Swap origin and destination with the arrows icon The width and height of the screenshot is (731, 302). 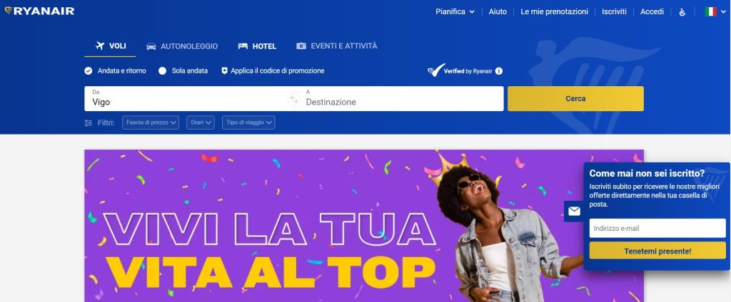point(293,99)
